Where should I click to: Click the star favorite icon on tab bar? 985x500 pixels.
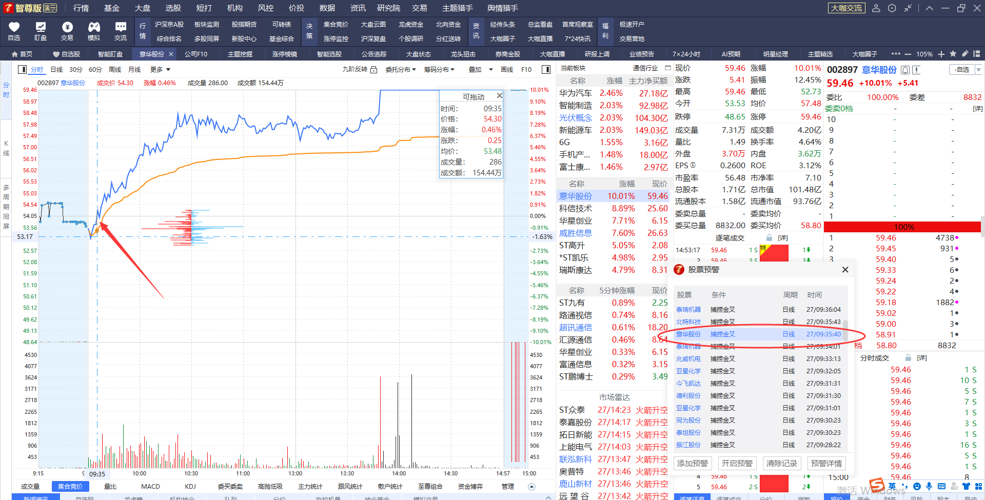coord(953,54)
